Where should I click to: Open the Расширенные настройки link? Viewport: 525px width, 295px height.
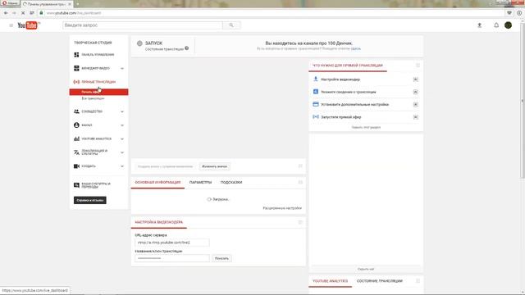pyautogui.click(x=282, y=208)
